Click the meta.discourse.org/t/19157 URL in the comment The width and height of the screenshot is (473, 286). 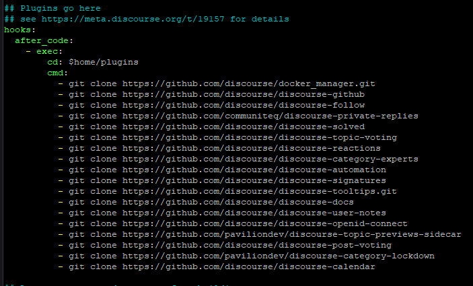click(x=133, y=19)
